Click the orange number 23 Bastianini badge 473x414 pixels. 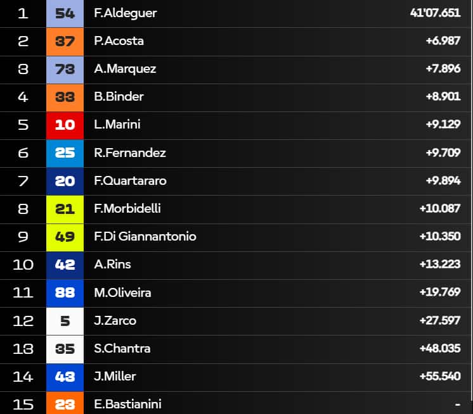click(x=65, y=403)
